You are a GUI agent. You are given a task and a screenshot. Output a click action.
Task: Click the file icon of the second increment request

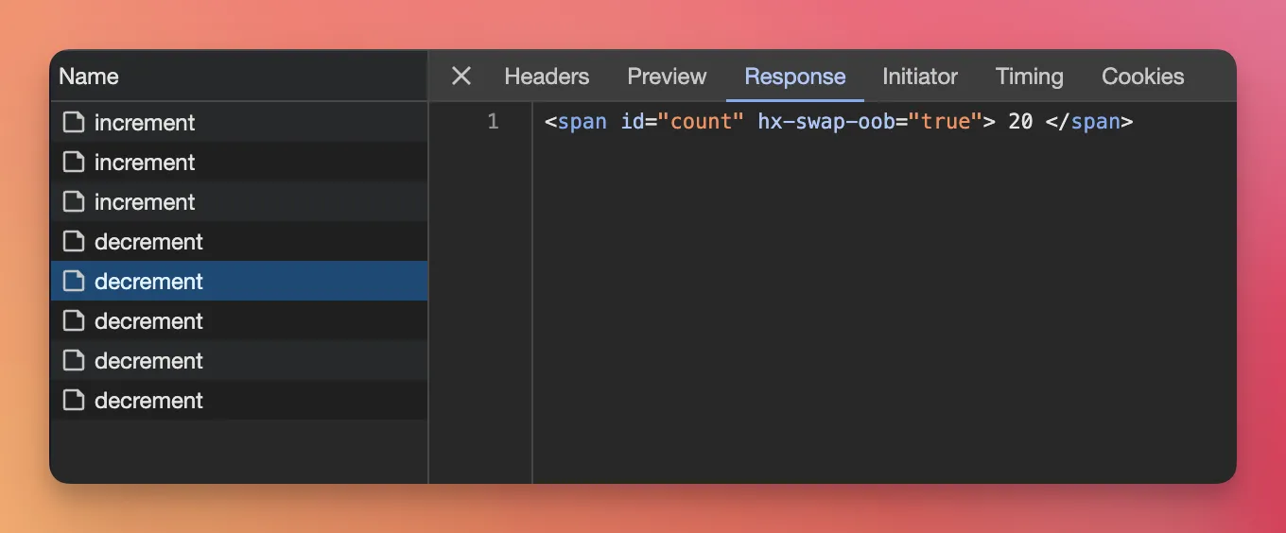[x=74, y=163]
